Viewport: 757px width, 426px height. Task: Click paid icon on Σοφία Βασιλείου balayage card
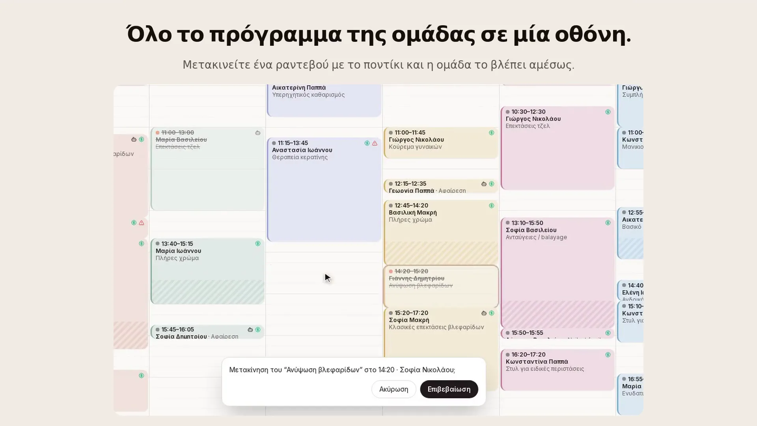pyautogui.click(x=608, y=223)
